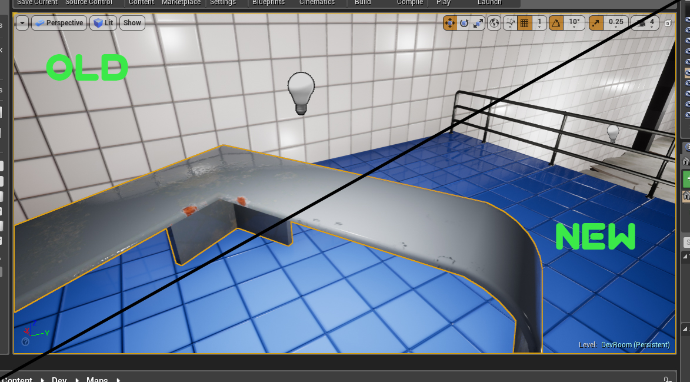Viewport: 690px width, 382px height.
Task: Open the viewport options dropdown arrow
Action: tap(22, 23)
